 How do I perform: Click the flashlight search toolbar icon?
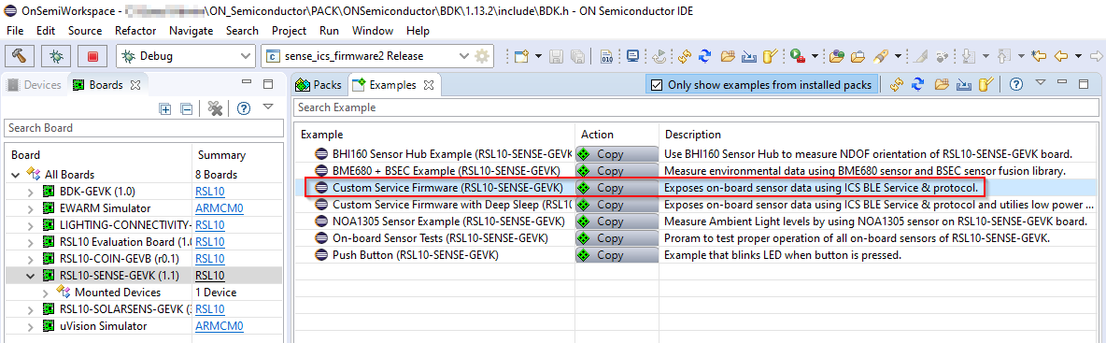click(880, 56)
